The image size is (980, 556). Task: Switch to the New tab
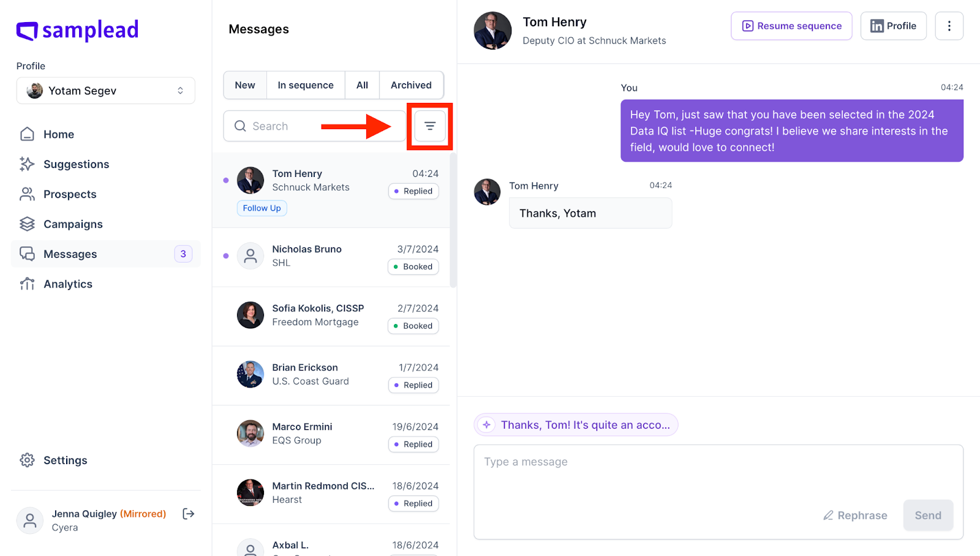pyautogui.click(x=245, y=85)
